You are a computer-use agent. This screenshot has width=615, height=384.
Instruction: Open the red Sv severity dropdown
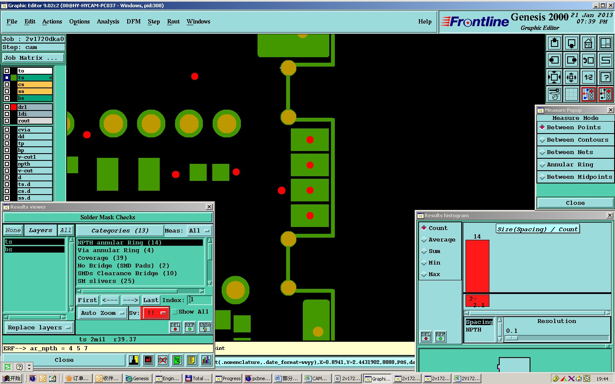click(155, 313)
